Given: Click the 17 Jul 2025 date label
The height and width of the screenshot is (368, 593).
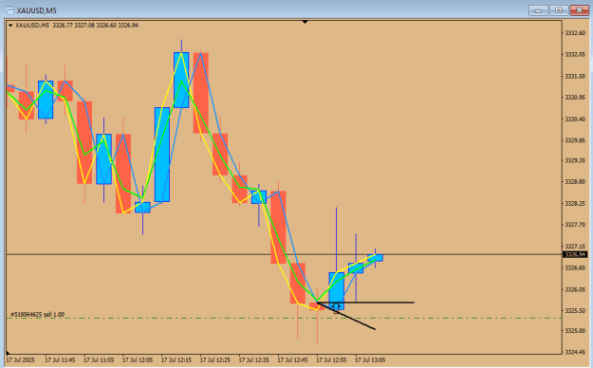Looking at the screenshot, I should point(20,360).
